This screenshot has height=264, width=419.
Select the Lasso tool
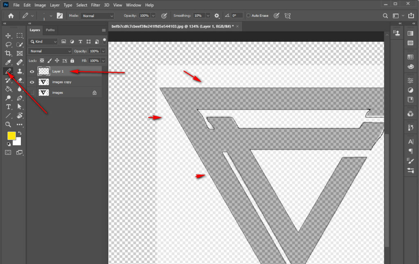click(8, 45)
